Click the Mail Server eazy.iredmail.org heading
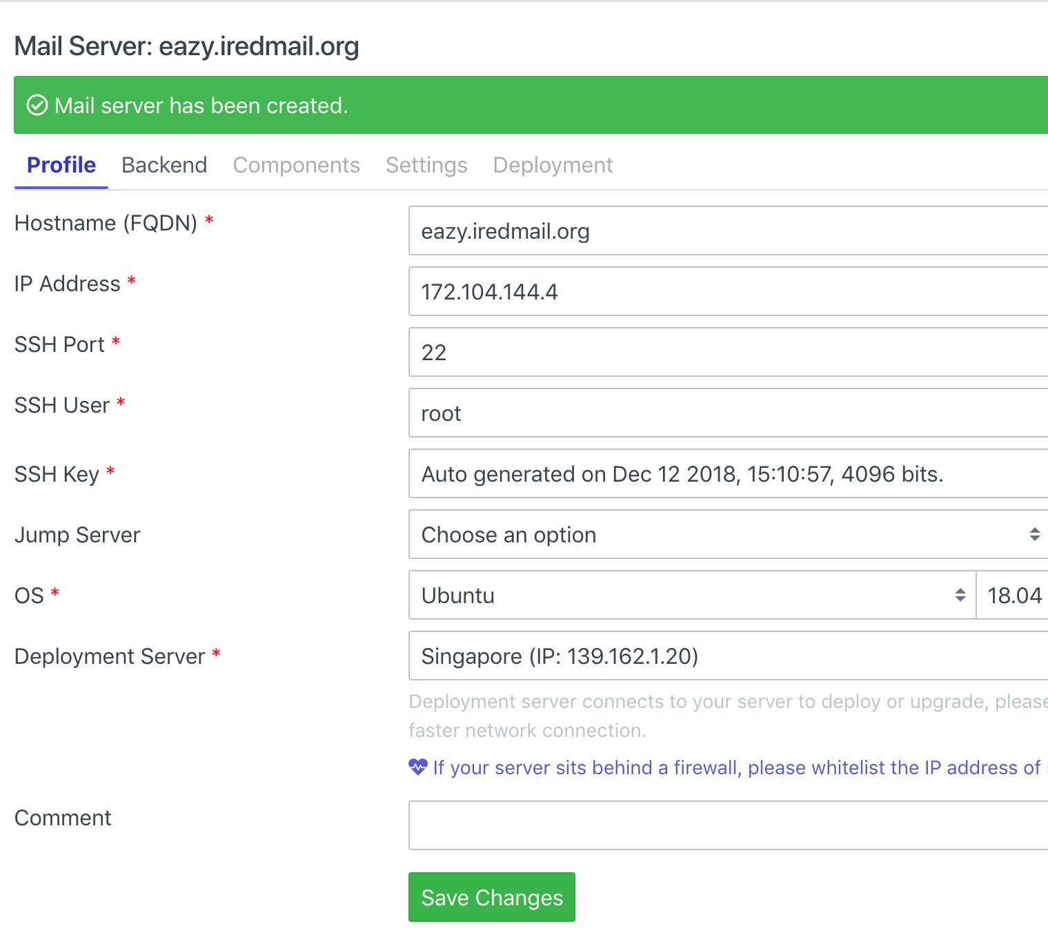The image size is (1048, 944). coord(186,46)
